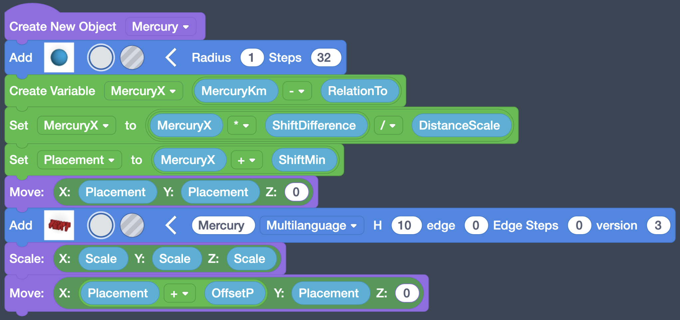Click the MercuryKm variable pill
This screenshot has width=680, height=320.
(x=235, y=91)
